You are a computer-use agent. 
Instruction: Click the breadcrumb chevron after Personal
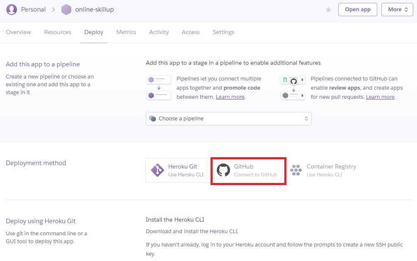coord(53,10)
